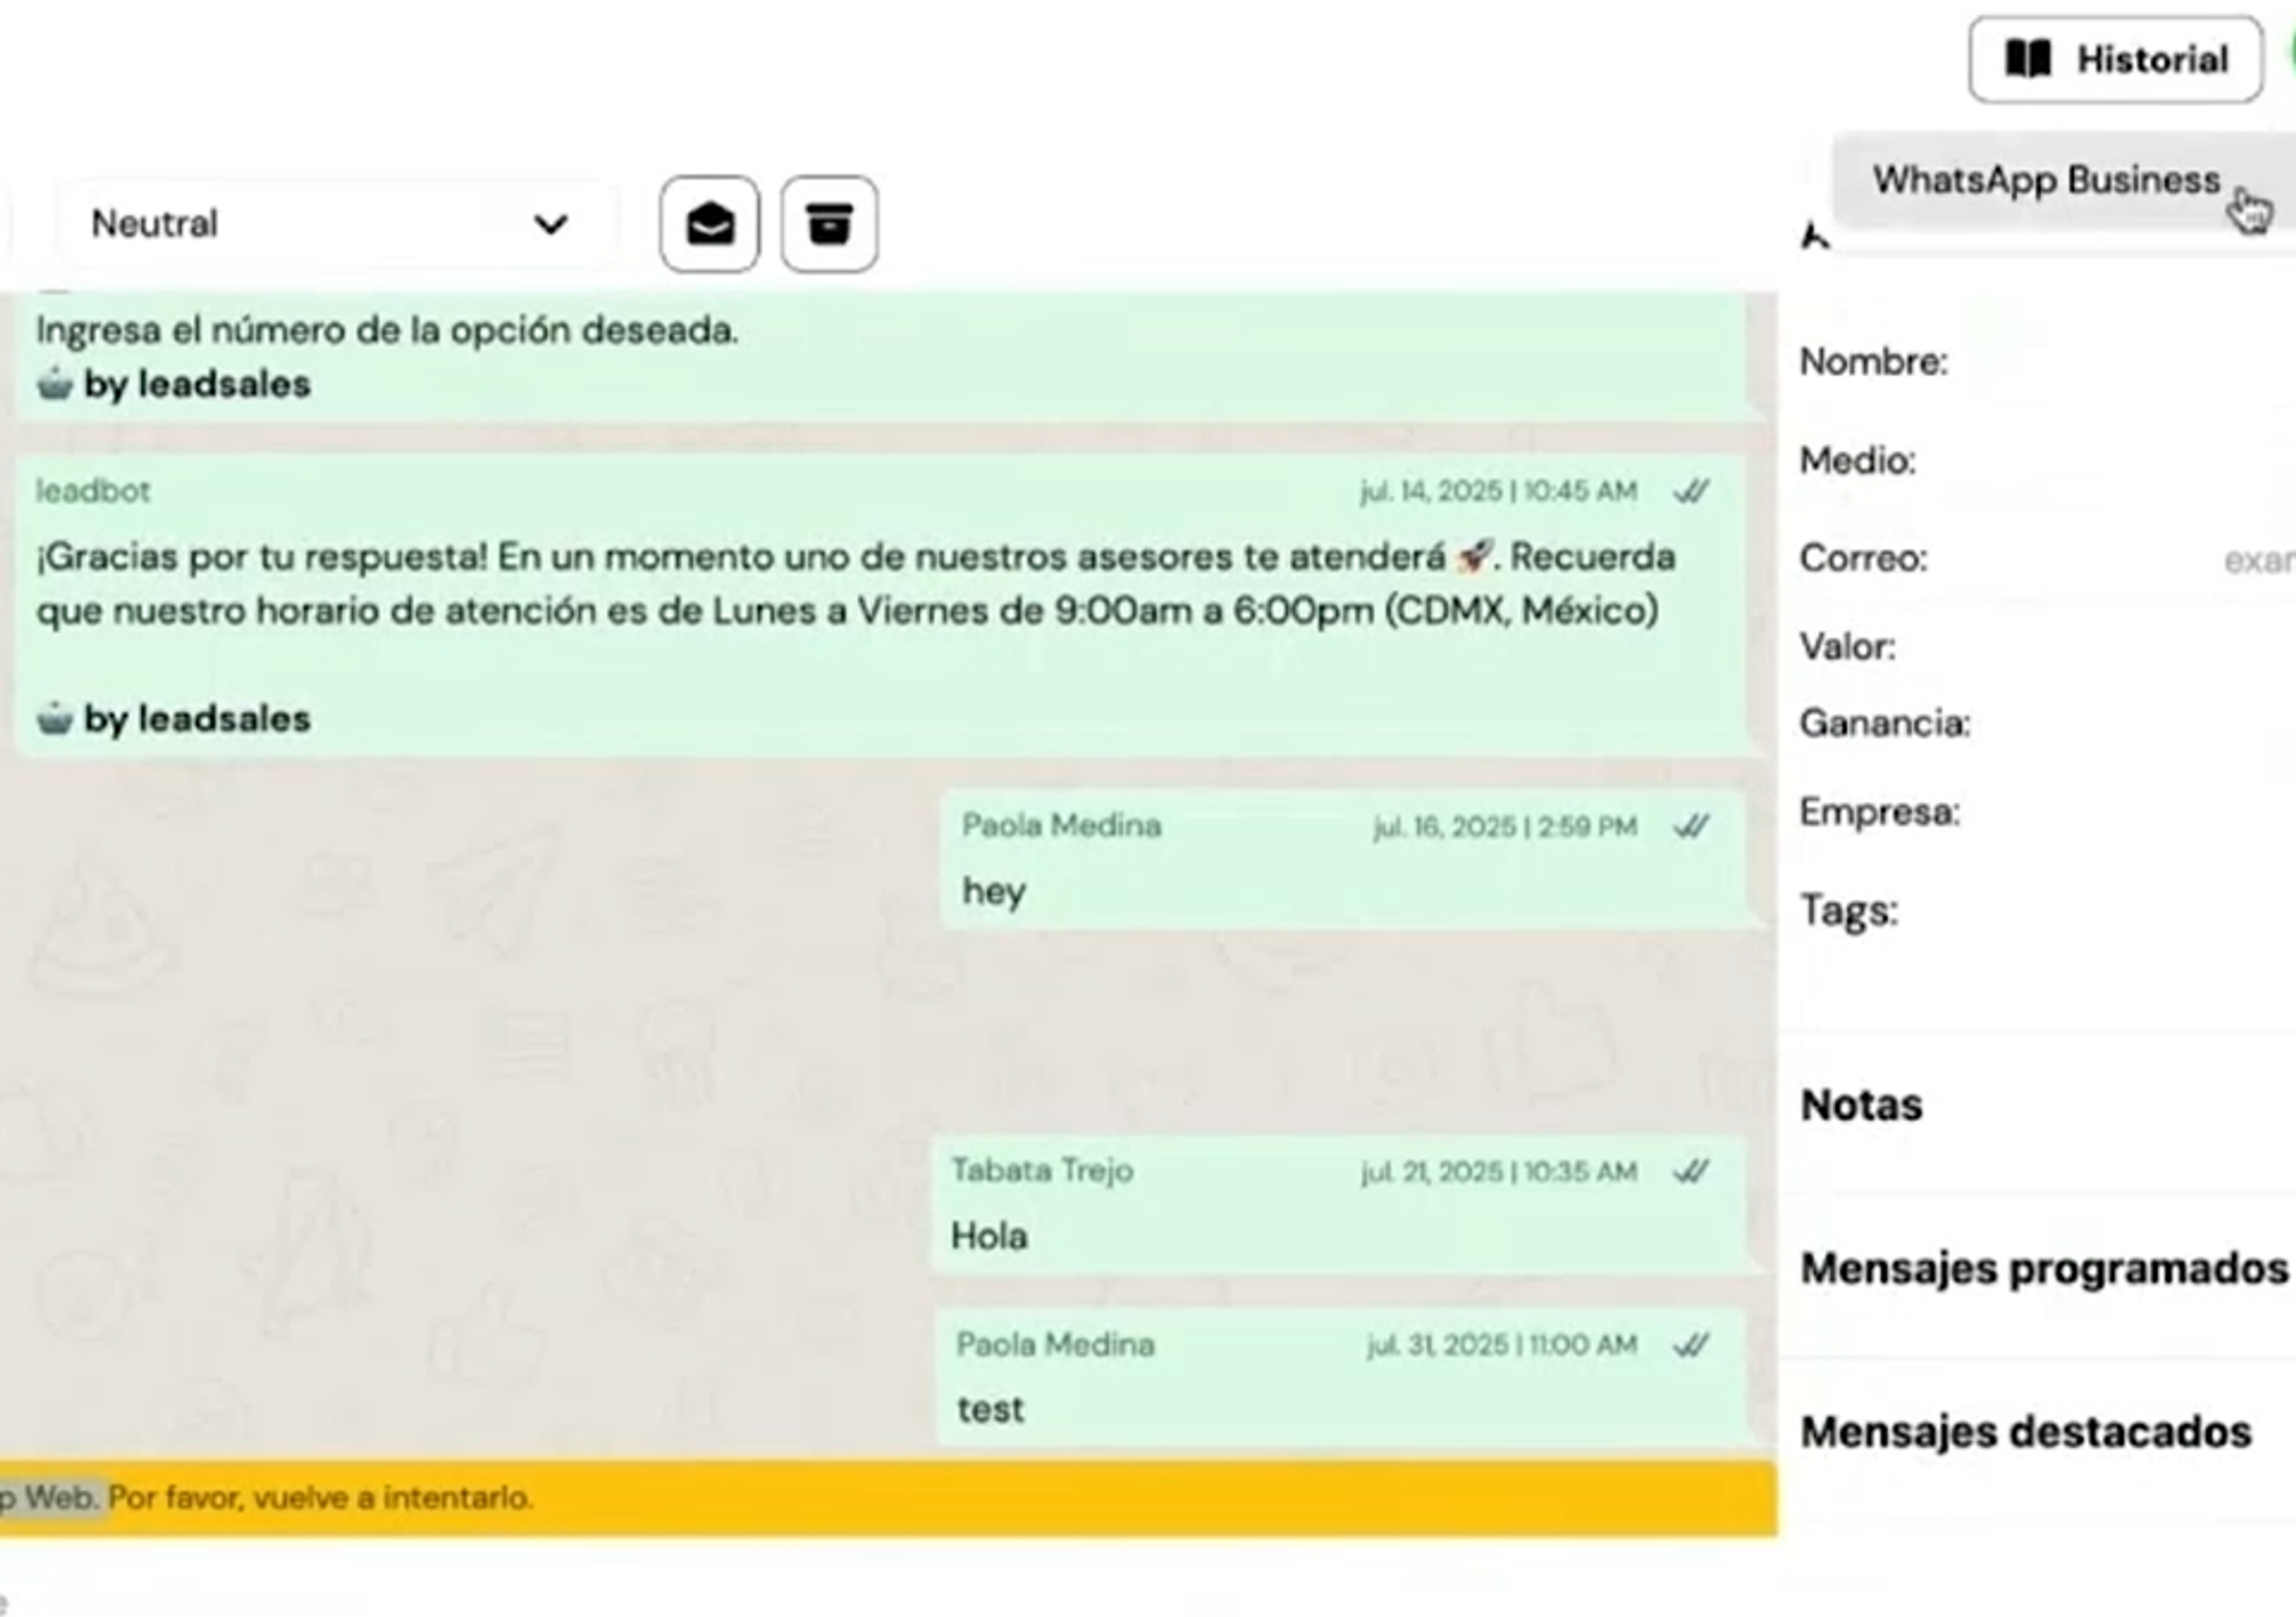This screenshot has height=1617, width=2296.
Task: Click the jul. 14, 2025 10:45 AM timestamp
Action: pos(1498,491)
